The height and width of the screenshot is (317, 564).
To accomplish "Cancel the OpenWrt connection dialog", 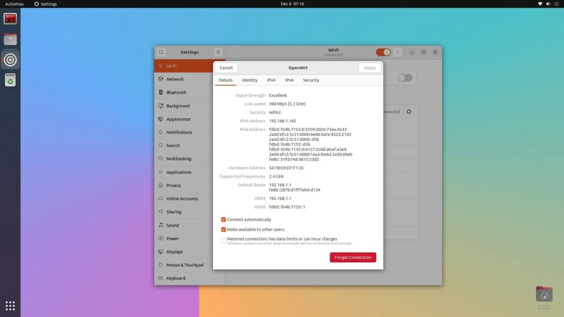I will (226, 67).
